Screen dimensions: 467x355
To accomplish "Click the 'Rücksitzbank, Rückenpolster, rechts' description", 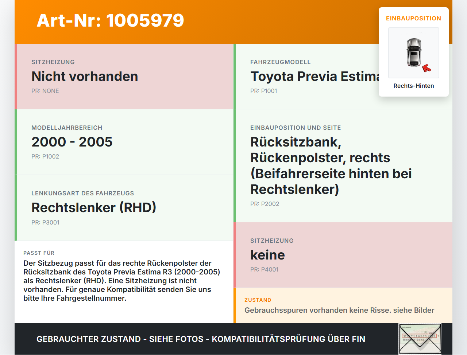I will (331, 165).
